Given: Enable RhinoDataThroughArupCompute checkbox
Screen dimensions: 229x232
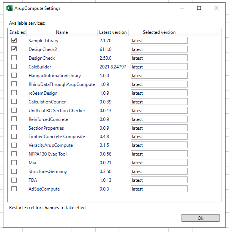Looking at the screenshot, I should (x=14, y=84).
